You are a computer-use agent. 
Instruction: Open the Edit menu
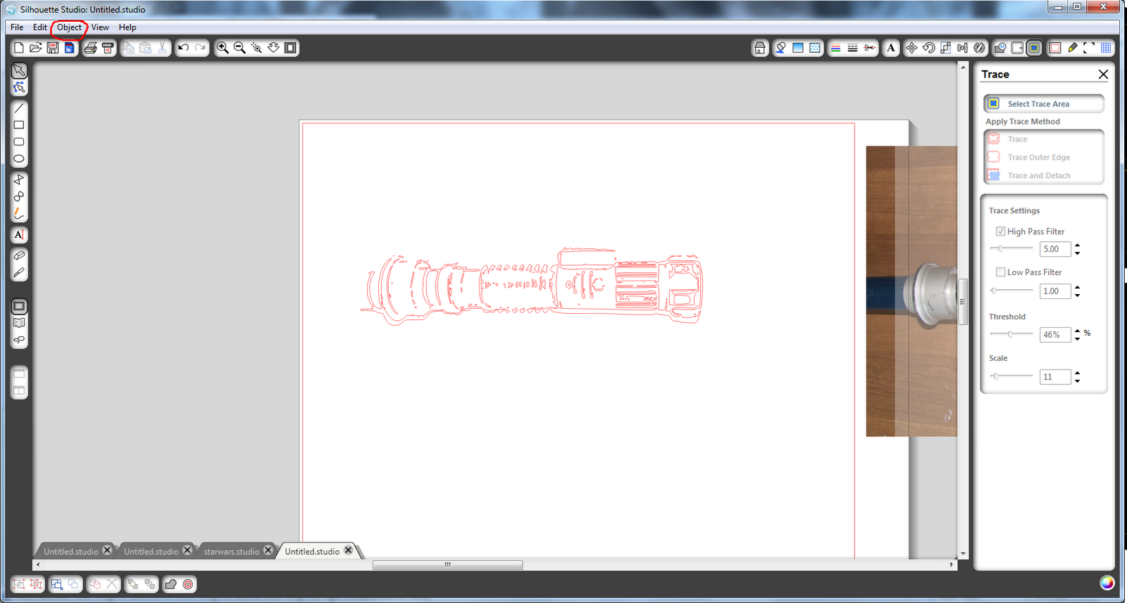39,27
